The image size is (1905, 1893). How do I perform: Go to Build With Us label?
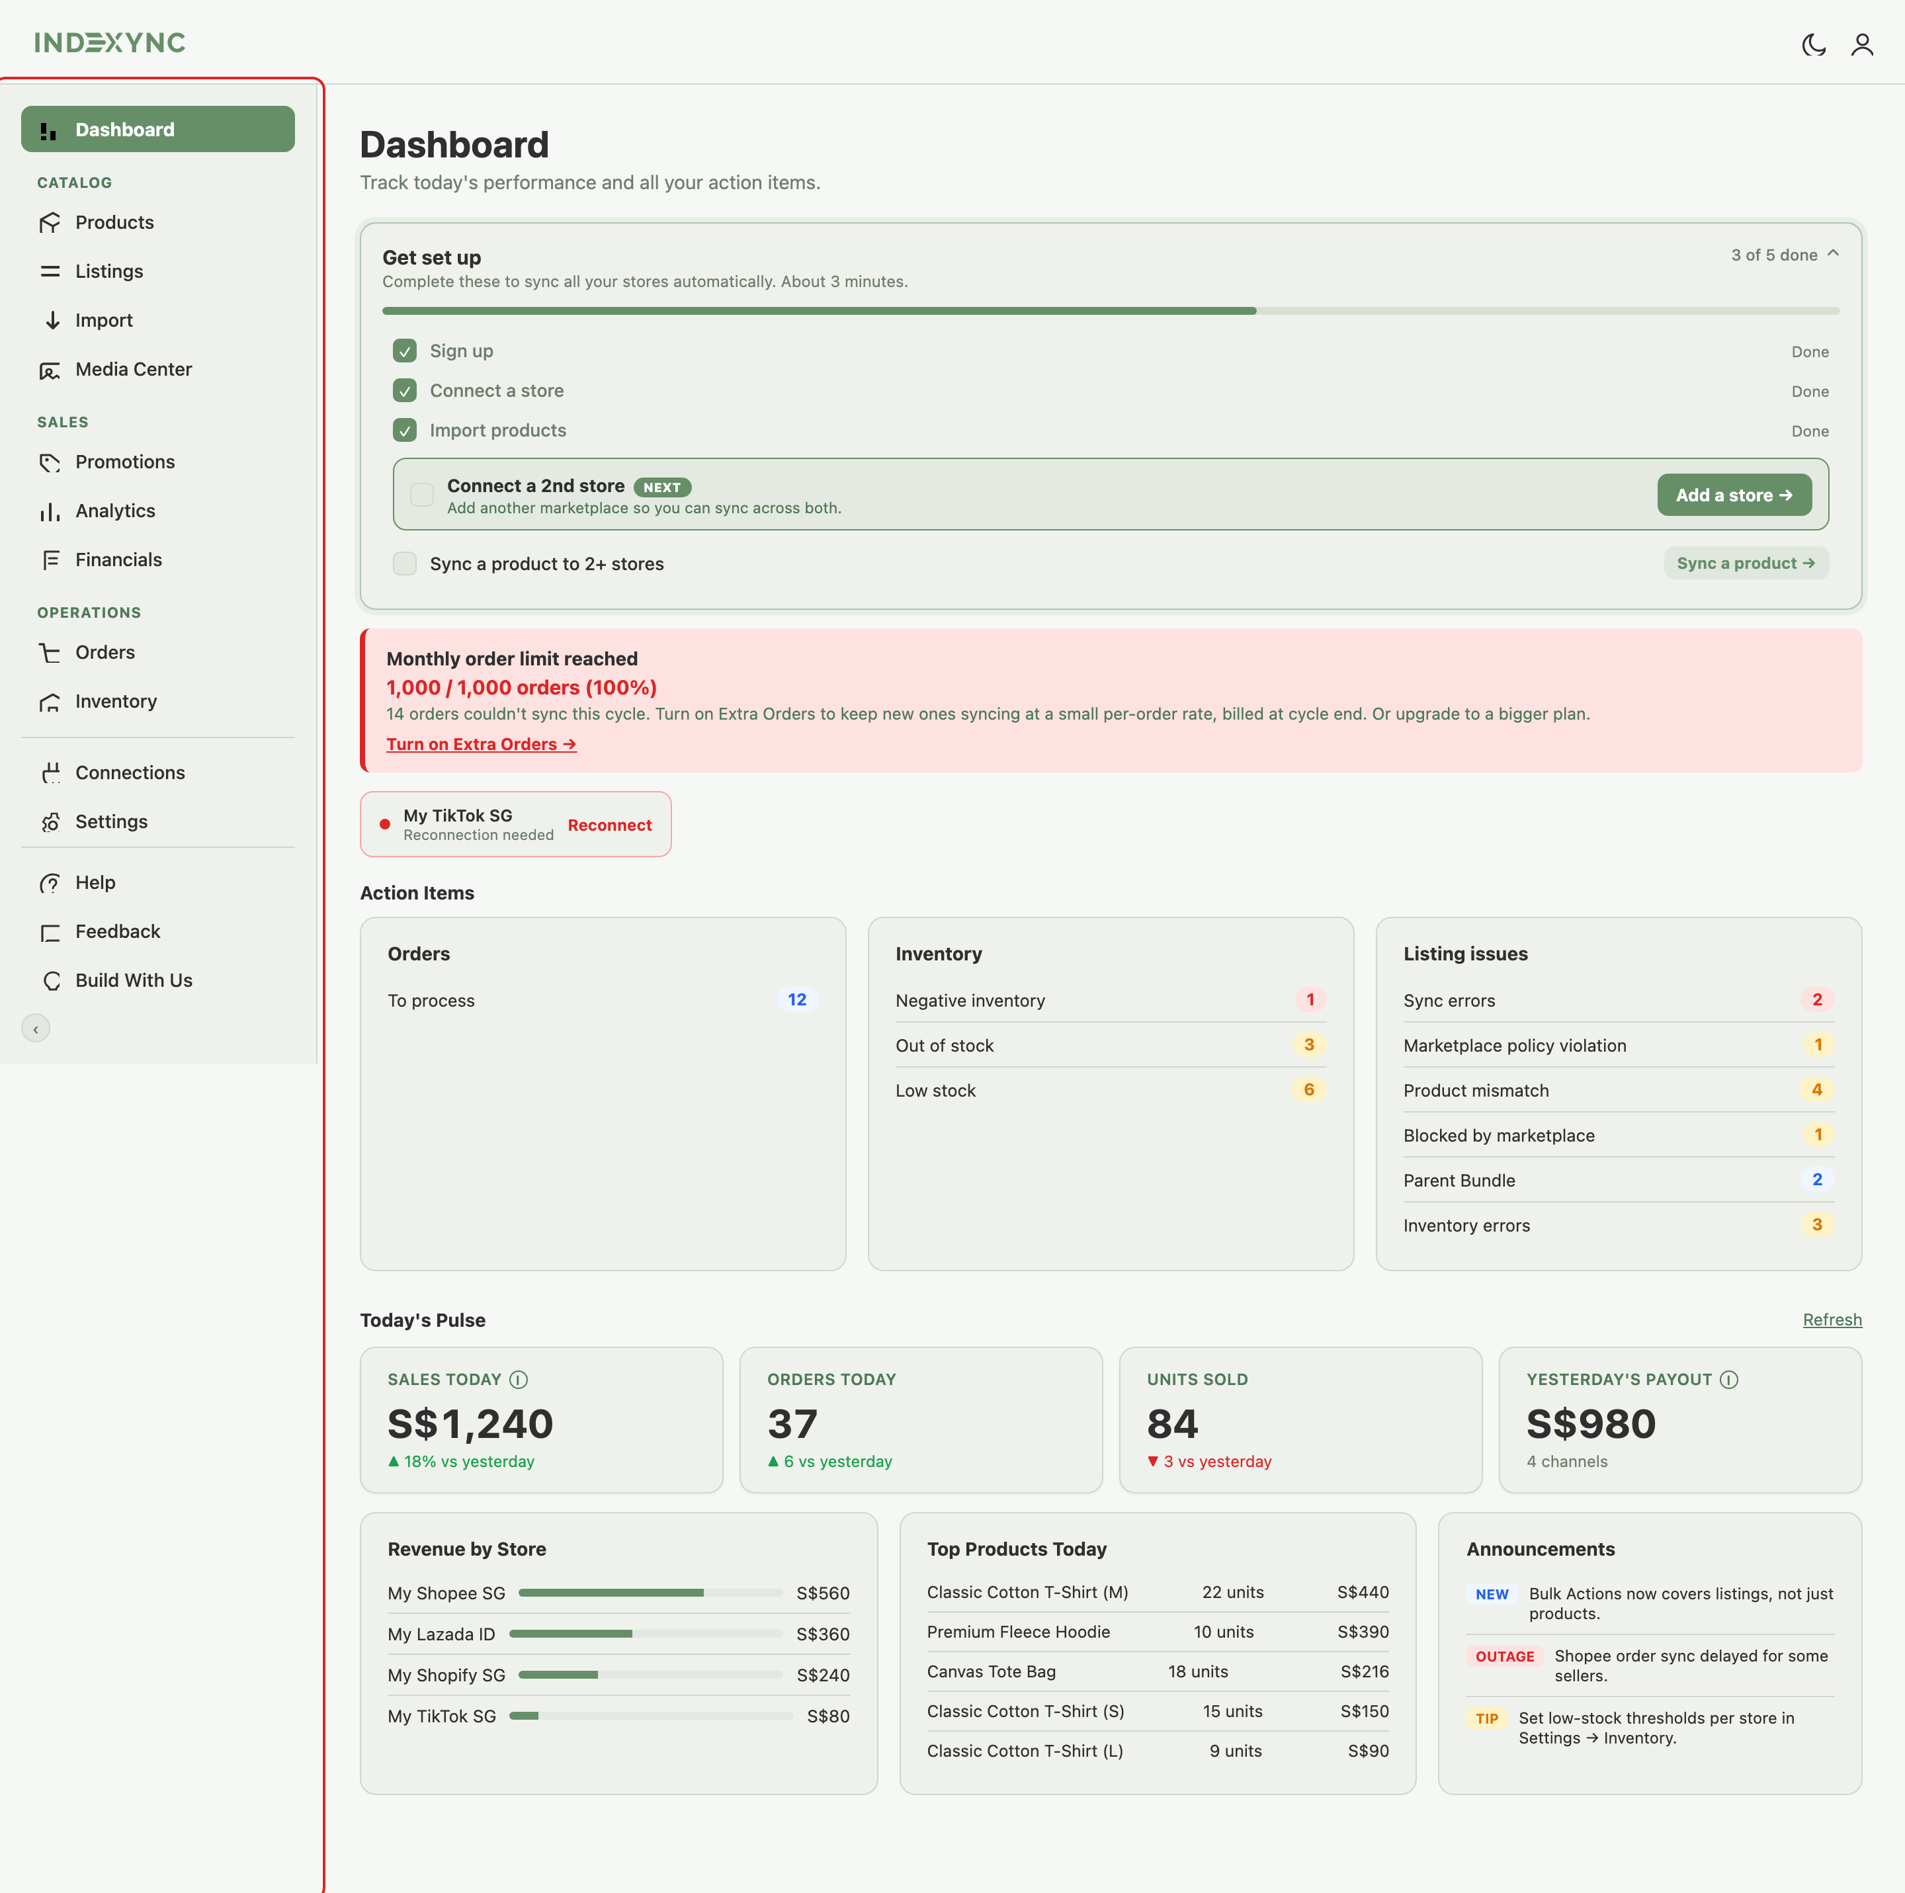click(134, 981)
